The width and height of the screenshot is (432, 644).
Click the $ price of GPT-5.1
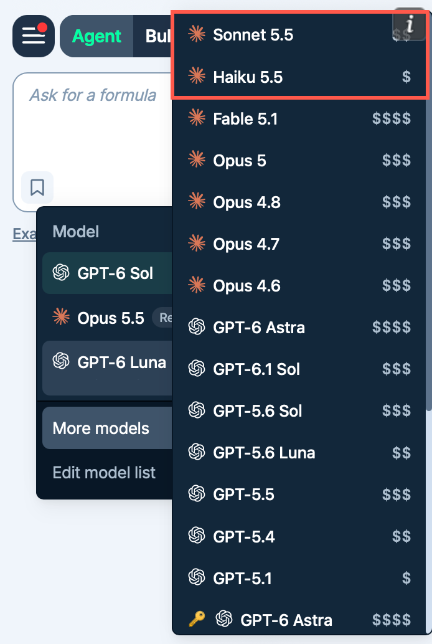[406, 578]
